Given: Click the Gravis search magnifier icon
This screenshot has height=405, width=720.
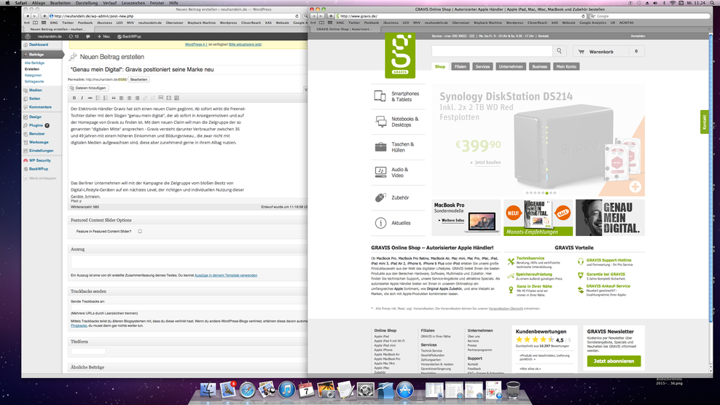Looking at the screenshot, I should coord(559,51).
